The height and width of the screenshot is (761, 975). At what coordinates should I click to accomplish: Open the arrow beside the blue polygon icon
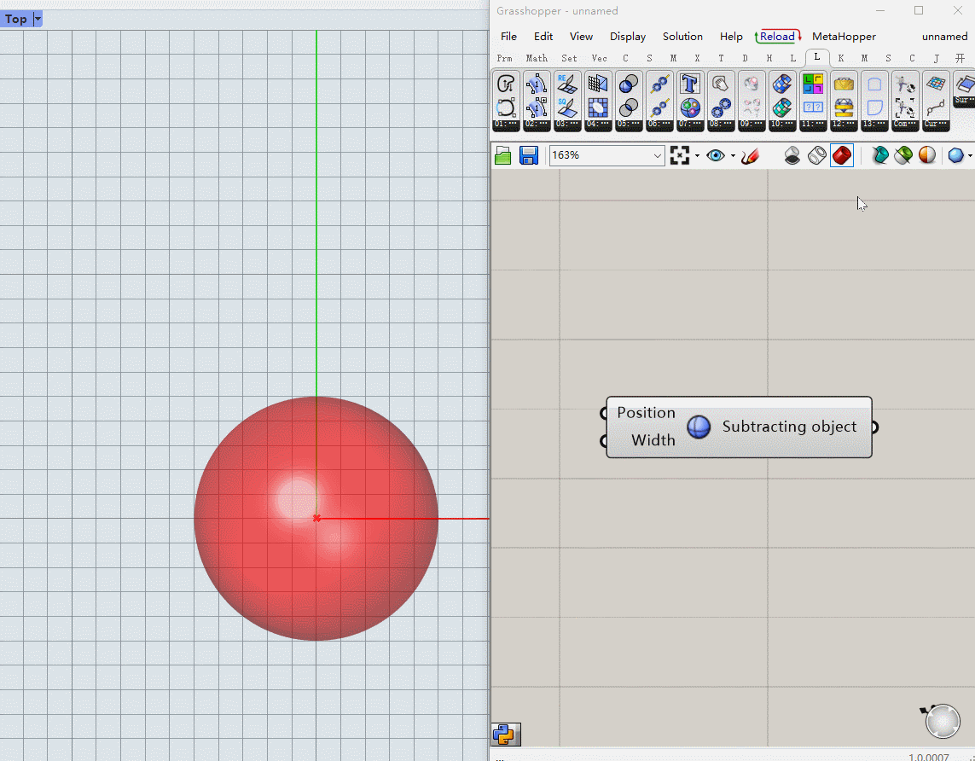[x=970, y=155]
